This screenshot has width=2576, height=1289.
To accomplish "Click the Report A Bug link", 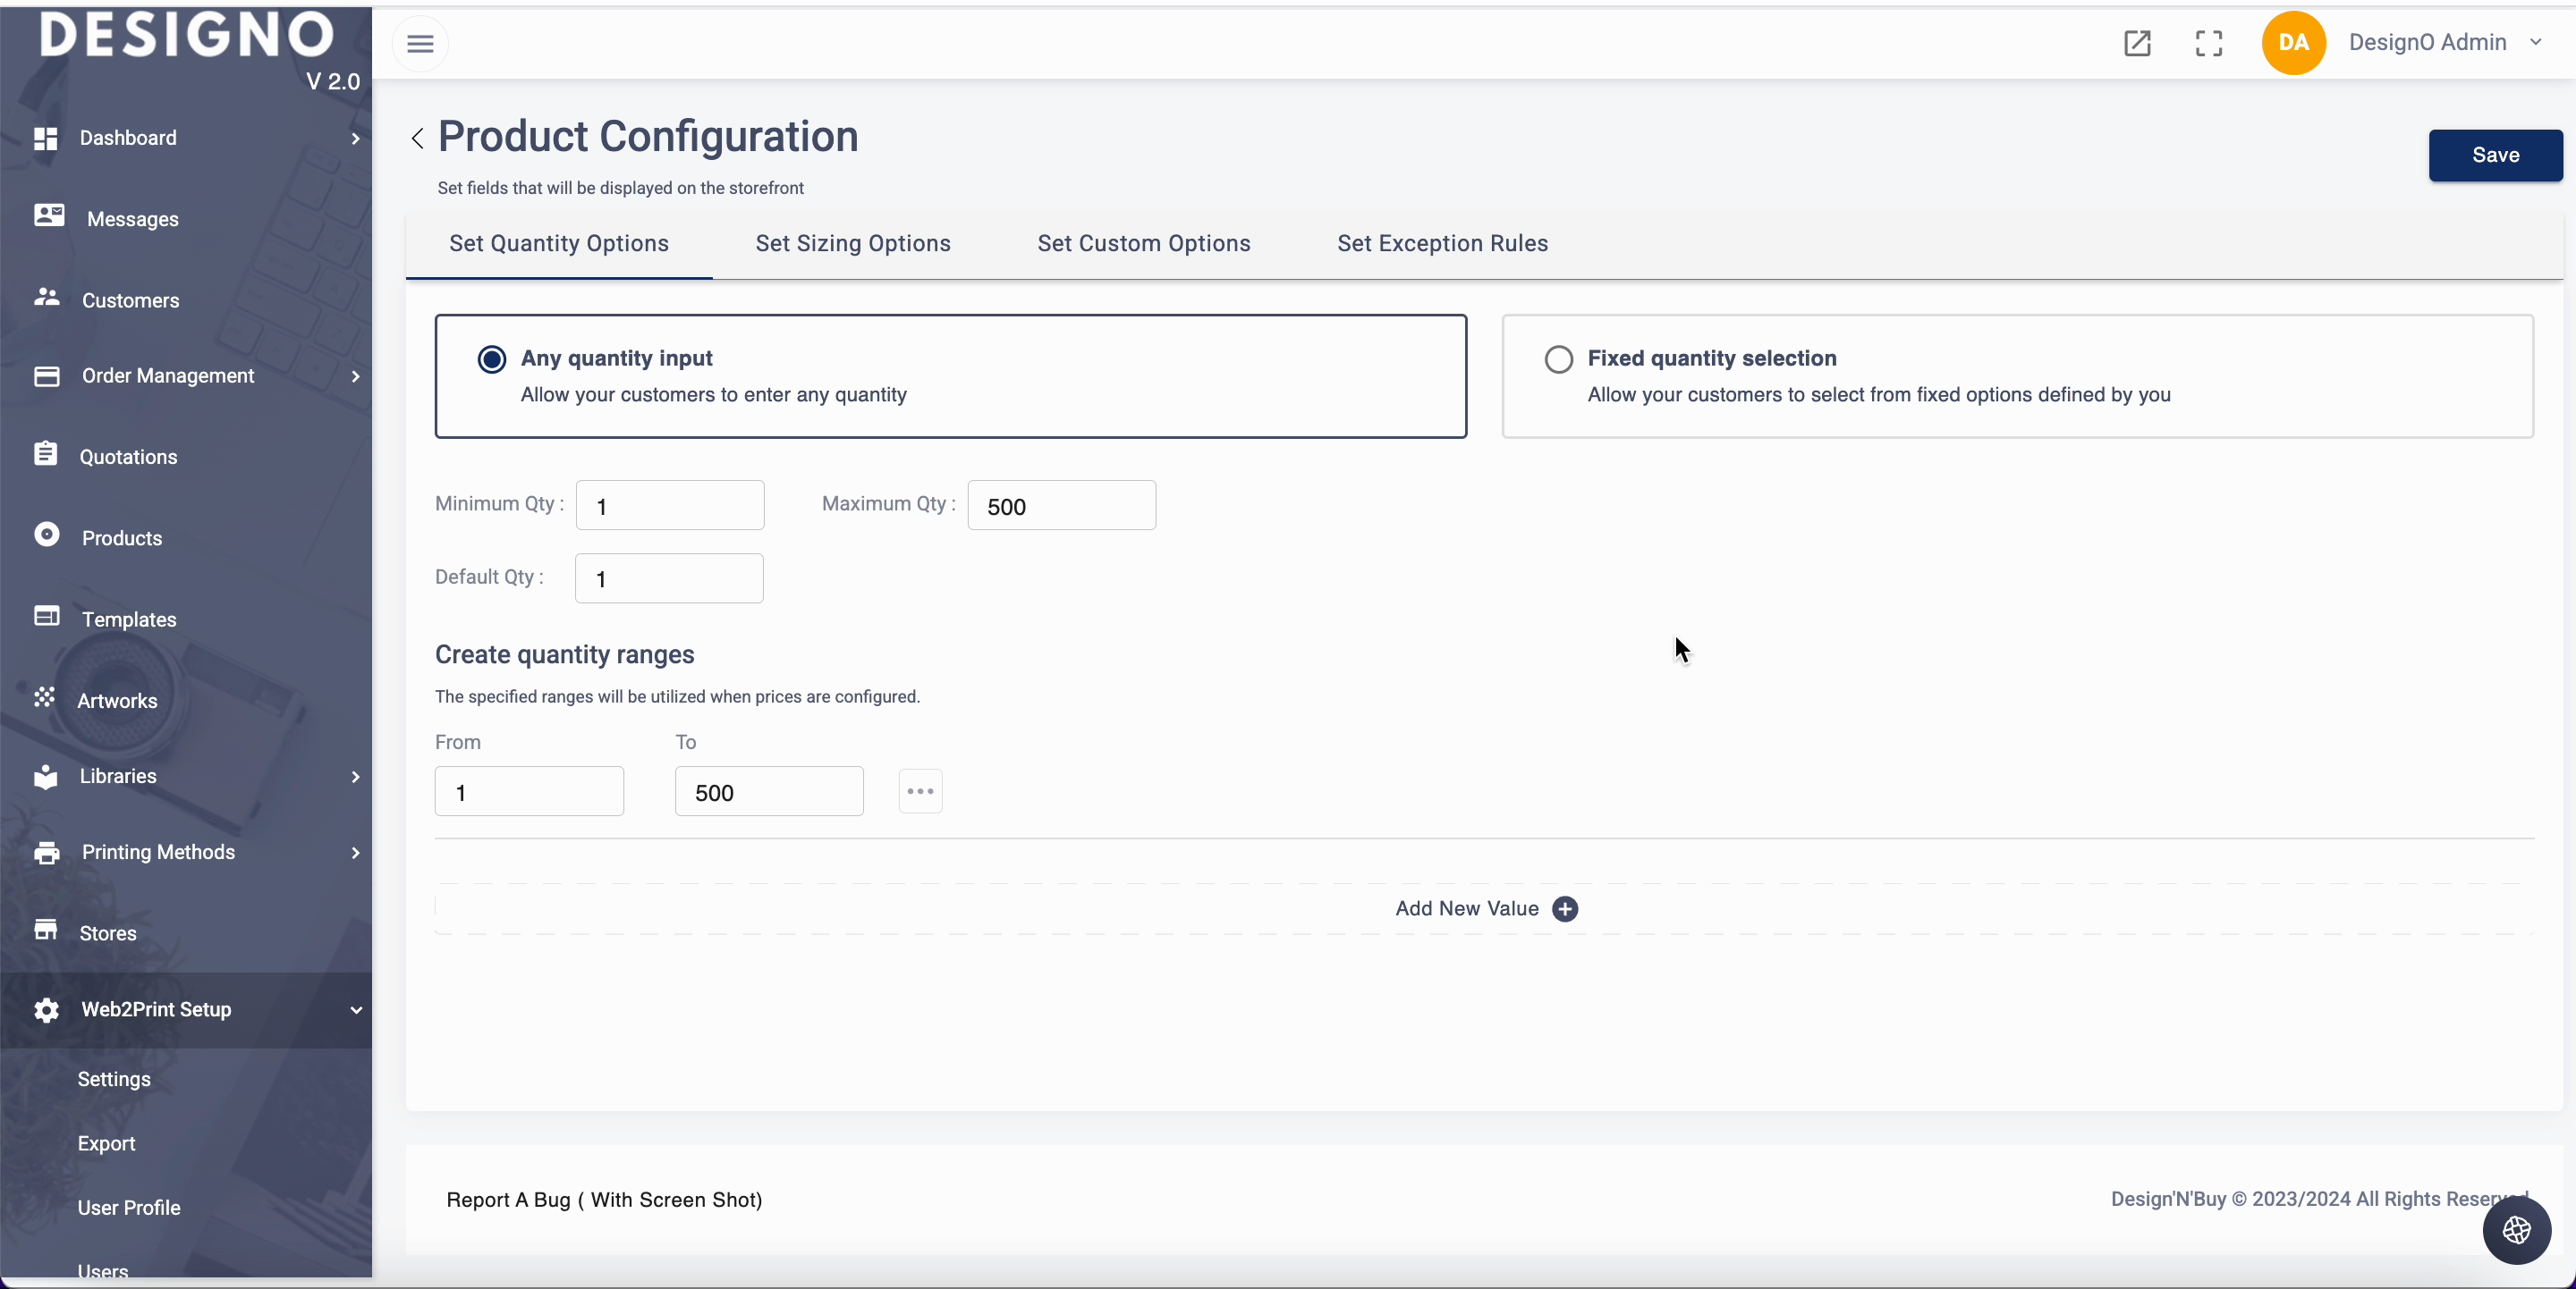I will (x=604, y=1201).
